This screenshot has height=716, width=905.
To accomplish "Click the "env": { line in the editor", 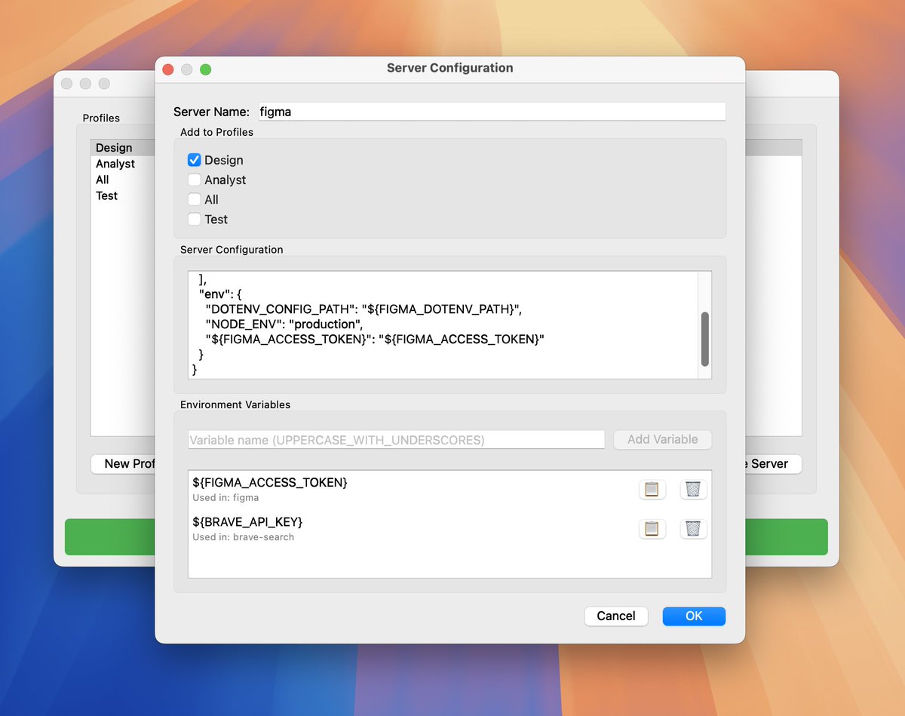I will pos(220,293).
